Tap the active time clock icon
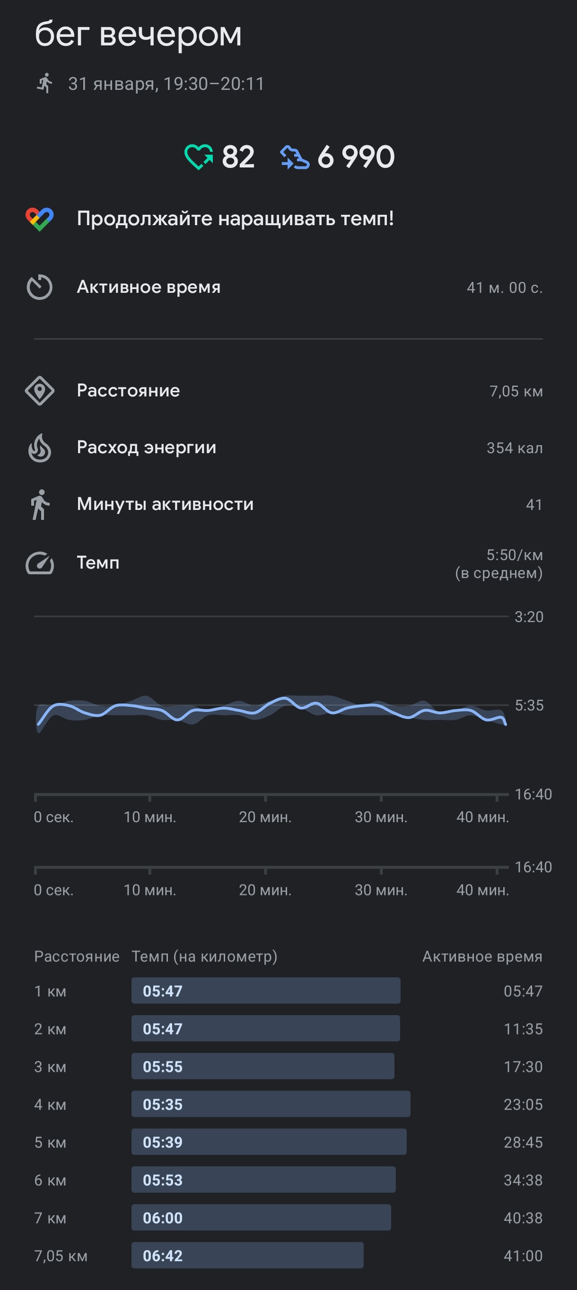This screenshot has height=1290, width=577. tap(40, 288)
